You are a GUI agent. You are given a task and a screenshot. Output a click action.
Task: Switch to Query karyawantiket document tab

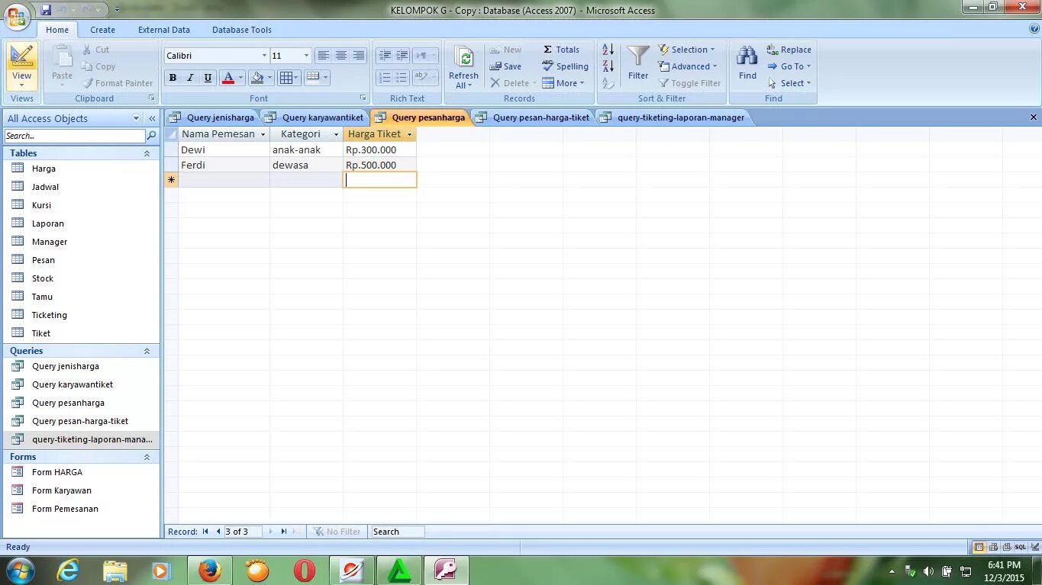tap(315, 117)
